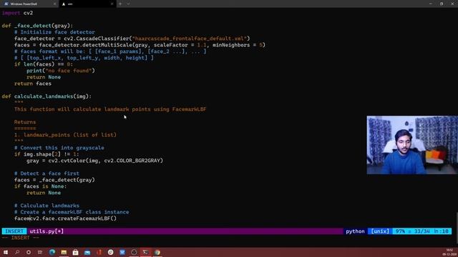The height and width of the screenshot is (257, 458).
Task: Click 'faces = _face_detect(gray)' line
Action: (54, 180)
